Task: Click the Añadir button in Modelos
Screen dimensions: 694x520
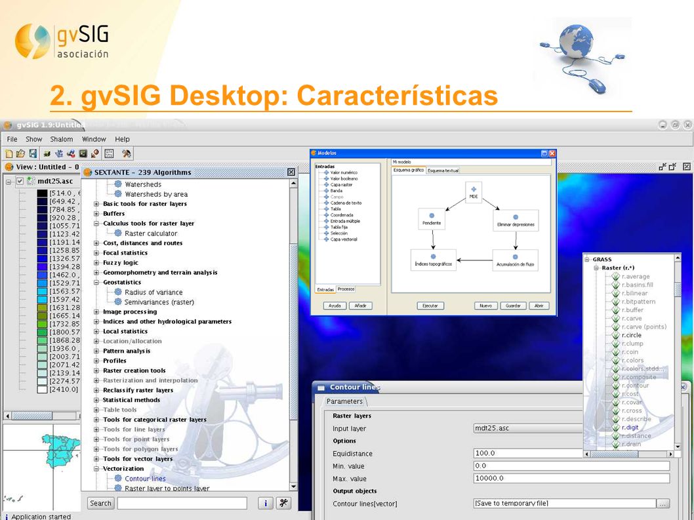Action: point(360,306)
